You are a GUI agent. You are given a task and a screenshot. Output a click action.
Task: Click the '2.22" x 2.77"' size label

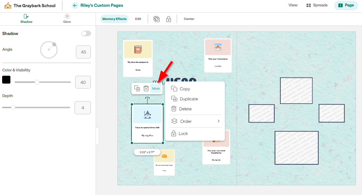click(147, 152)
